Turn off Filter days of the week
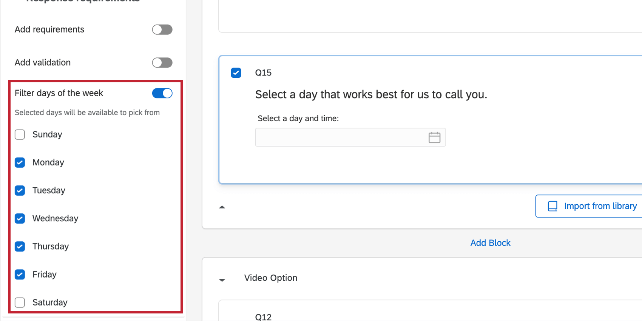 (162, 93)
